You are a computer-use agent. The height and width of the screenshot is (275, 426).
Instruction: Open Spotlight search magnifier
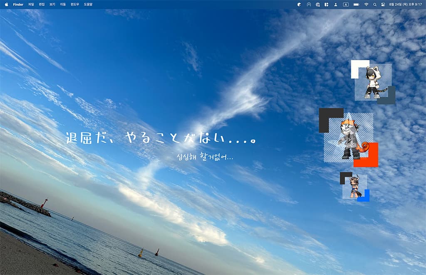click(375, 4)
